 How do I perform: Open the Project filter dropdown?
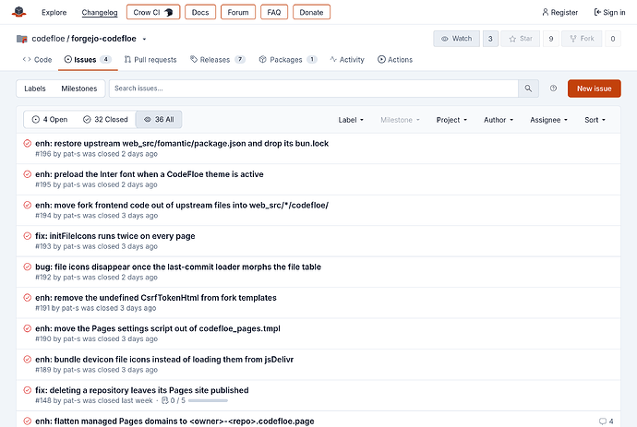(x=451, y=120)
